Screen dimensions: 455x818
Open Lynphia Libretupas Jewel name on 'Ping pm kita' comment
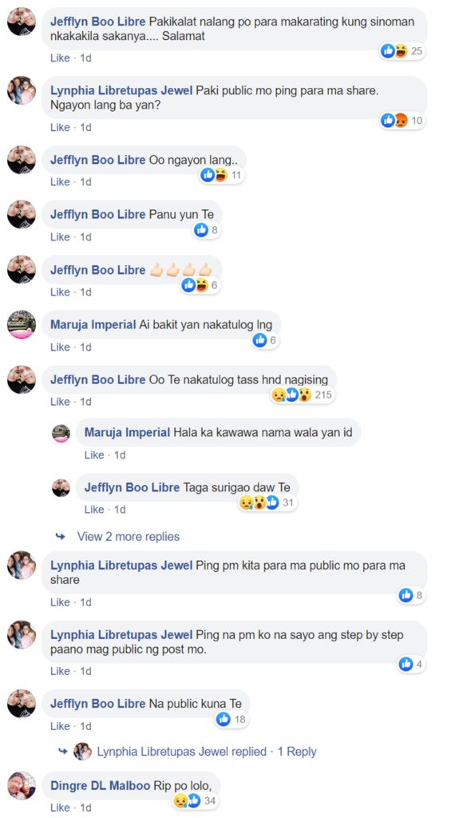click(121, 565)
